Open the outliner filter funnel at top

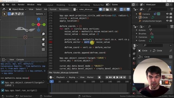tap(172, 9)
